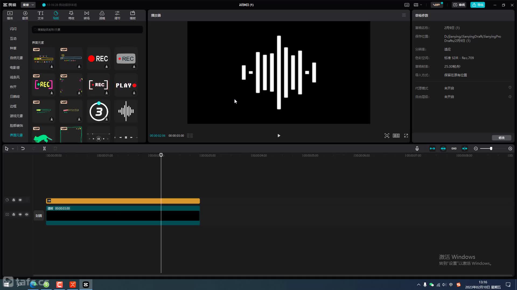Choose the pink bracket REC sticker
517x290 pixels.
(x=44, y=85)
